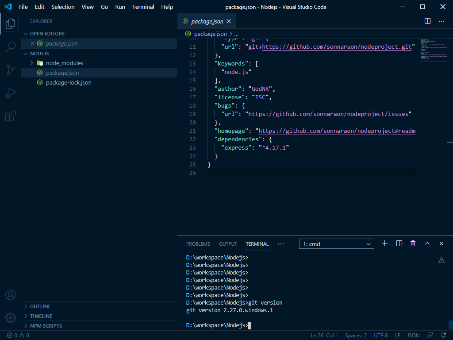Open editor More Actions ellipsis
The height and width of the screenshot is (340, 453).
pos(441,21)
